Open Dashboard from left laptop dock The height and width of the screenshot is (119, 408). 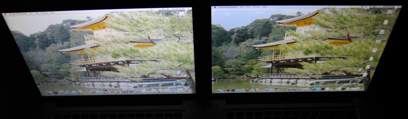[55, 92]
